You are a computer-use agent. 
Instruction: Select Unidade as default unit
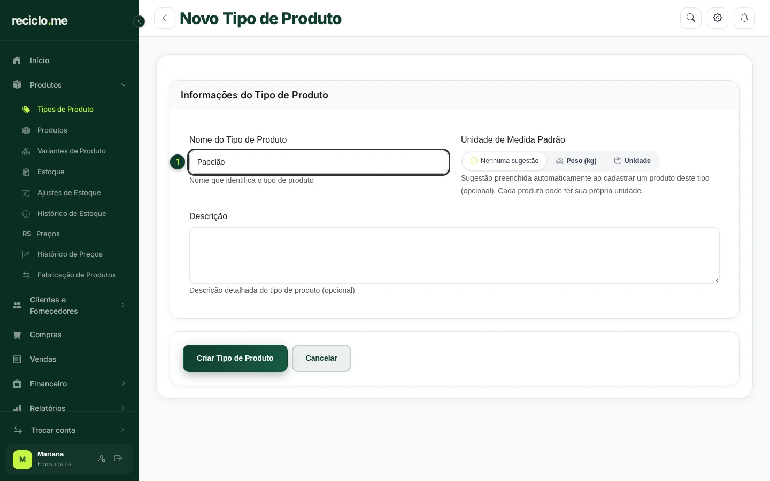(633, 161)
